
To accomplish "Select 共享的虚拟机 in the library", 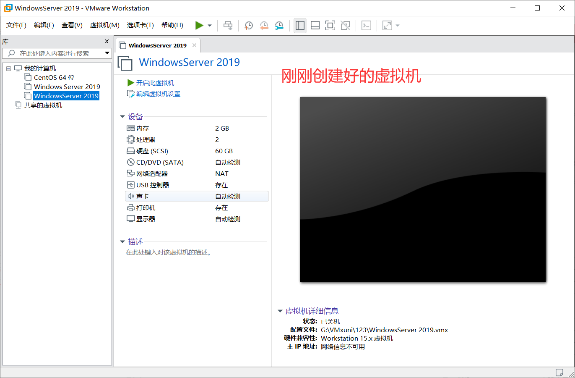I will click(43, 105).
